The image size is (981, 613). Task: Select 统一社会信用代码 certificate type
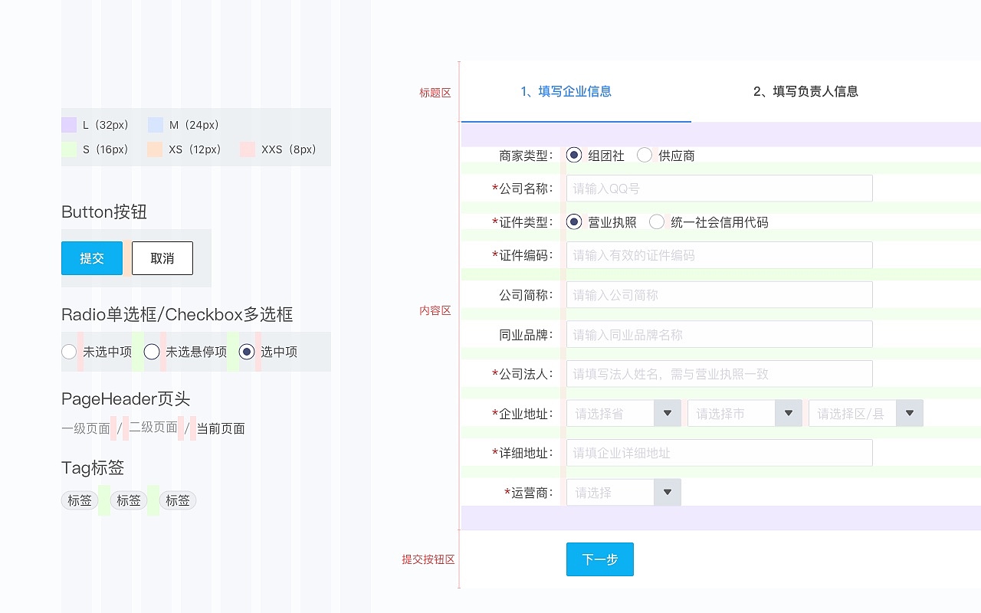657,221
